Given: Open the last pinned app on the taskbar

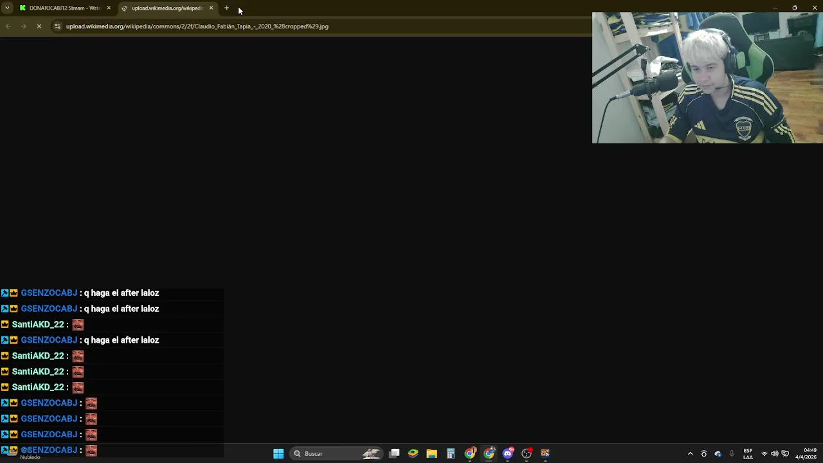Looking at the screenshot, I should tap(545, 453).
